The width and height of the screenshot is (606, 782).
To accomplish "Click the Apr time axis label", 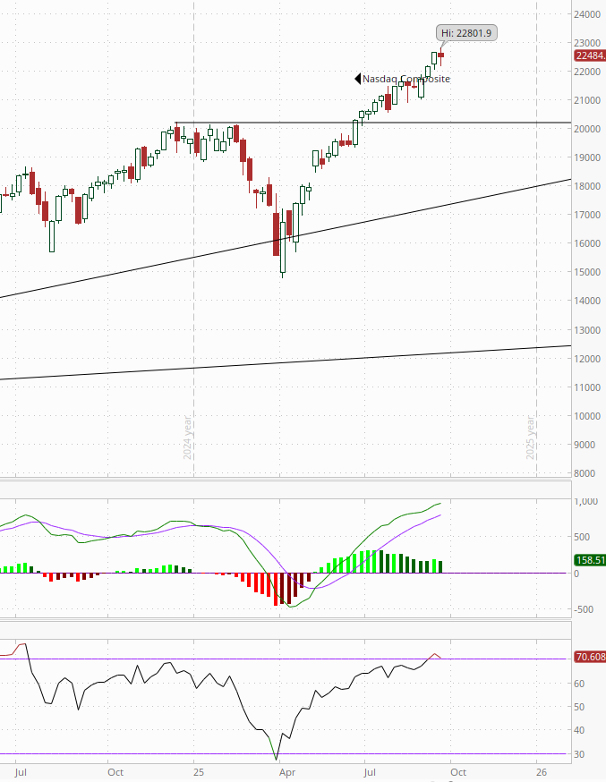I will (287, 772).
